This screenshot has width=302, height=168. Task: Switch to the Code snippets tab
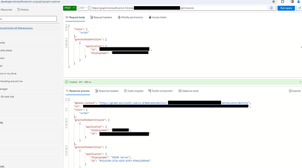point(133,91)
